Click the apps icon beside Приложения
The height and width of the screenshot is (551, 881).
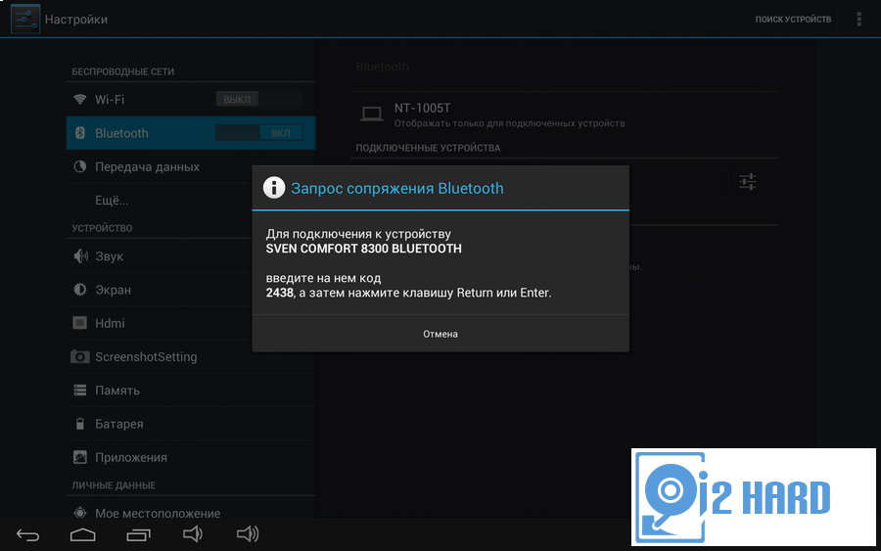(x=80, y=457)
